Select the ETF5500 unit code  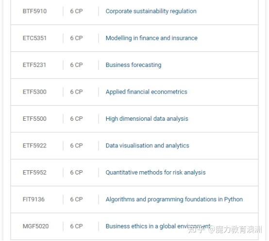[34, 119]
